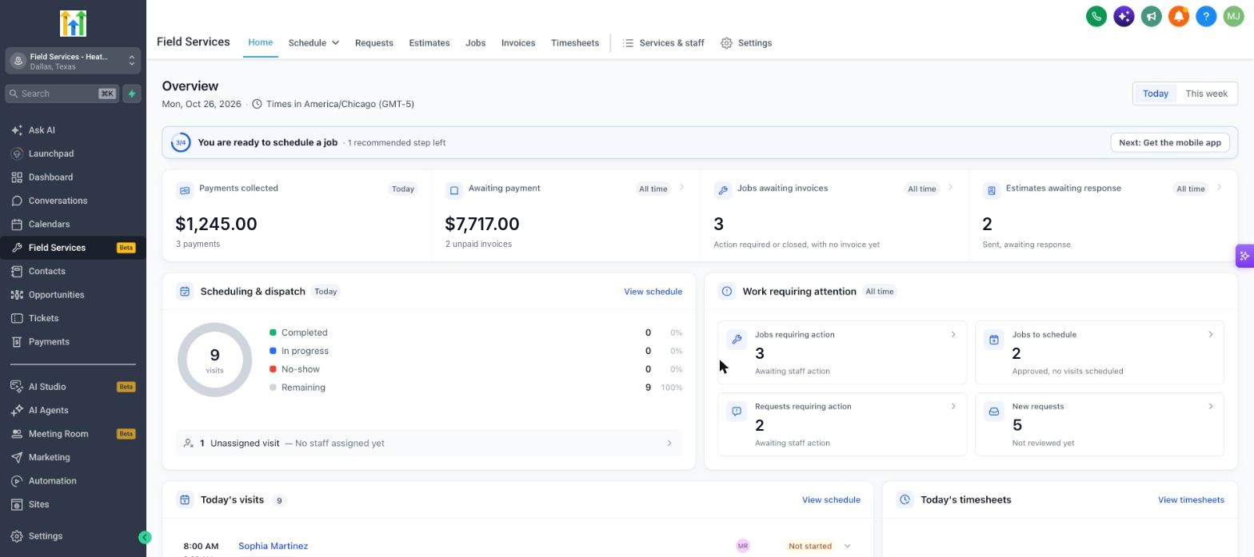Switch to Estimates tab
This screenshot has width=1254, height=557.
tap(429, 43)
